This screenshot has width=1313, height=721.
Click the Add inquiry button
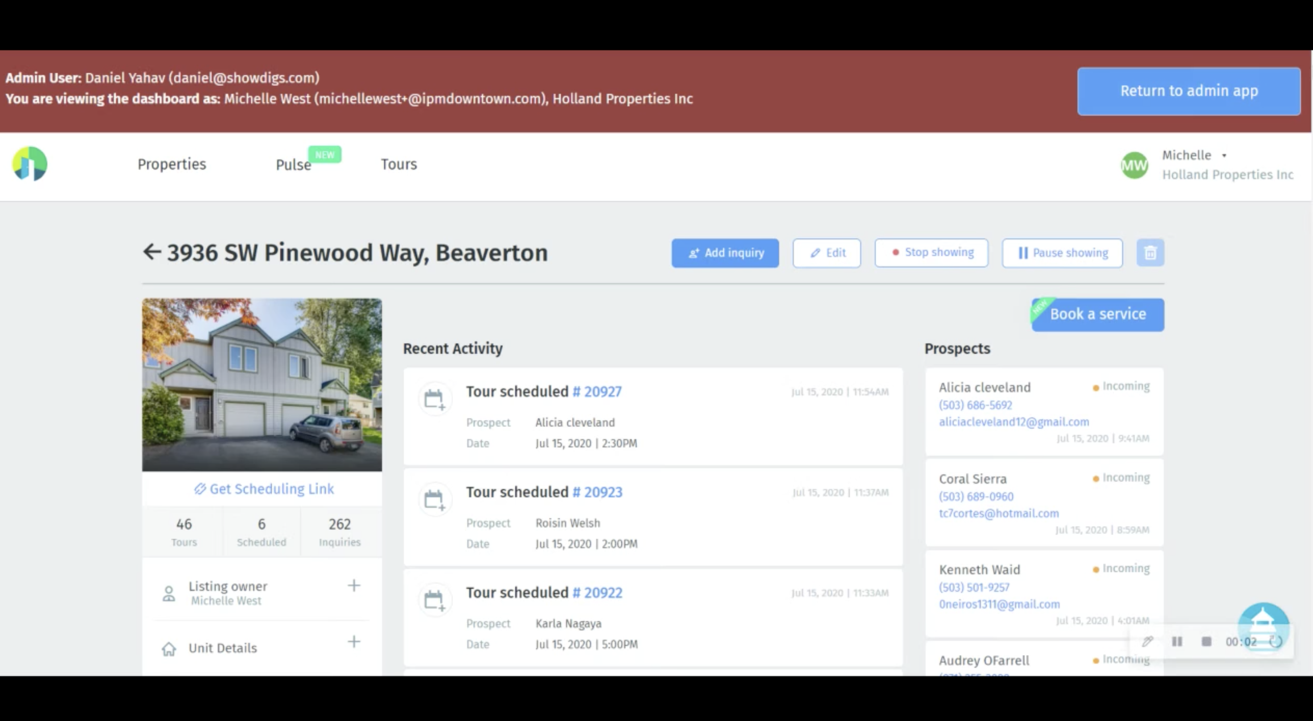(725, 253)
